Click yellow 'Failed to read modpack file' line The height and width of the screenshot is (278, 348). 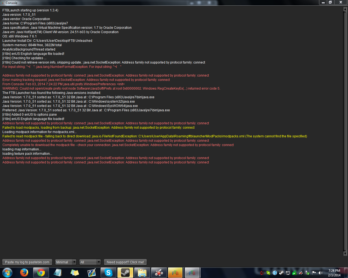pyautogui.click(x=155, y=136)
